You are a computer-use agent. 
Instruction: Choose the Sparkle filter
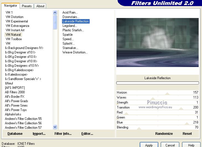(x=68, y=35)
